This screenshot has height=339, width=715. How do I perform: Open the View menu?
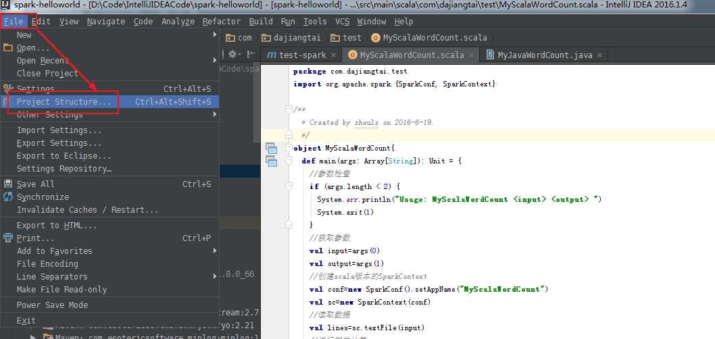click(x=69, y=22)
